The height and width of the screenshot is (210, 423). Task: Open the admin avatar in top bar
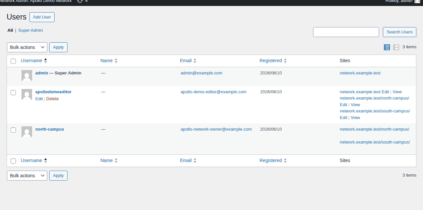click(x=417, y=1)
